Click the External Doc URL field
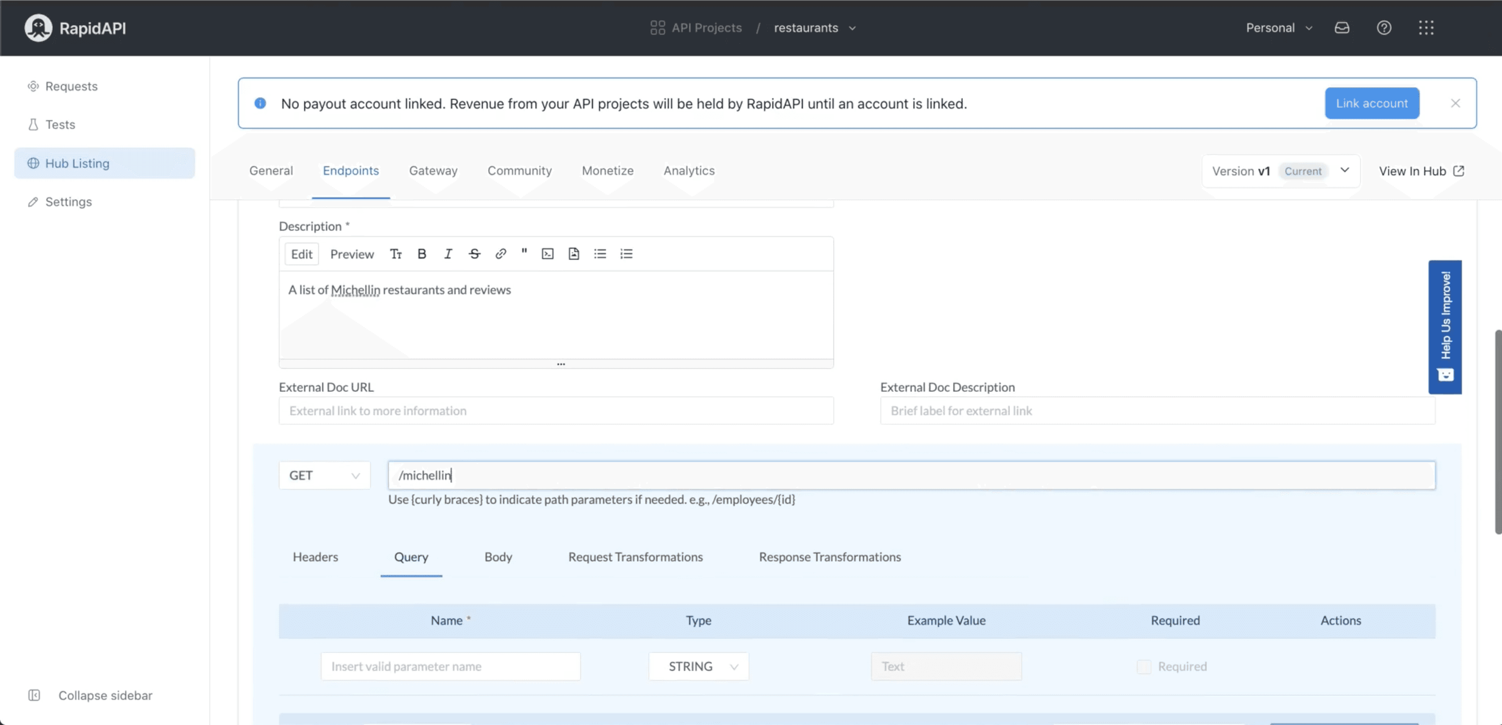Screen dimensions: 1502x725 point(556,410)
